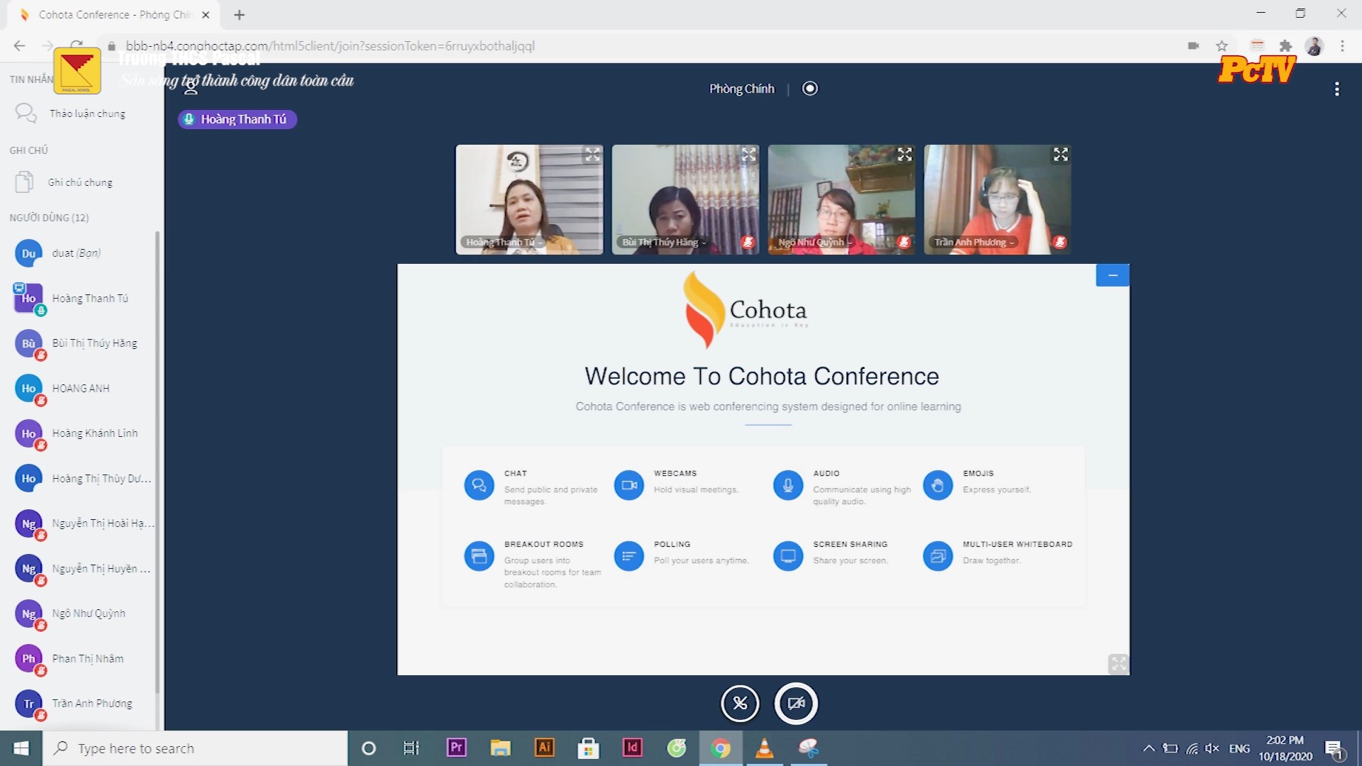This screenshot has height=766, width=1362.
Task: Click the Nguyễn Thị Huyền avatar
Action: pos(28,568)
